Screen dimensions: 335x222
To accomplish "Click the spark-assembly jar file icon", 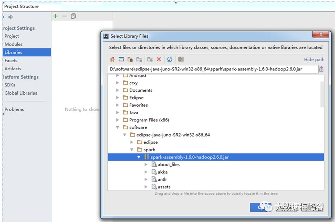I will pos(146,157).
